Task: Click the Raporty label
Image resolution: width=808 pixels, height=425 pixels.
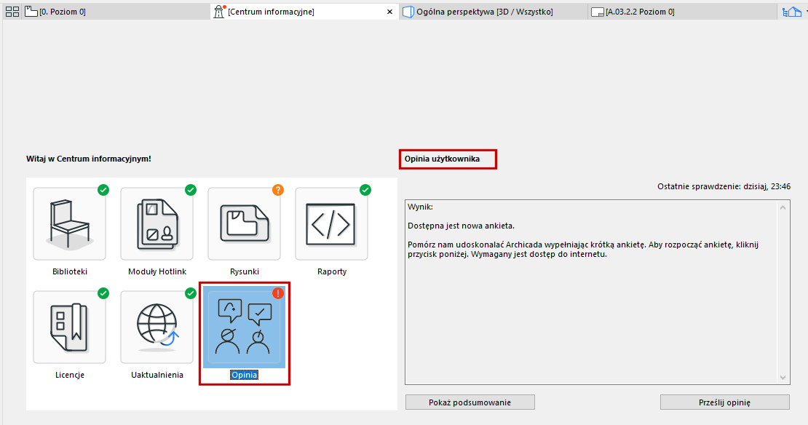Action: 332,271
